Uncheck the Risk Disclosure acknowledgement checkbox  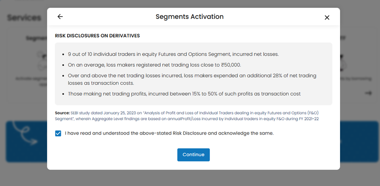pos(59,133)
